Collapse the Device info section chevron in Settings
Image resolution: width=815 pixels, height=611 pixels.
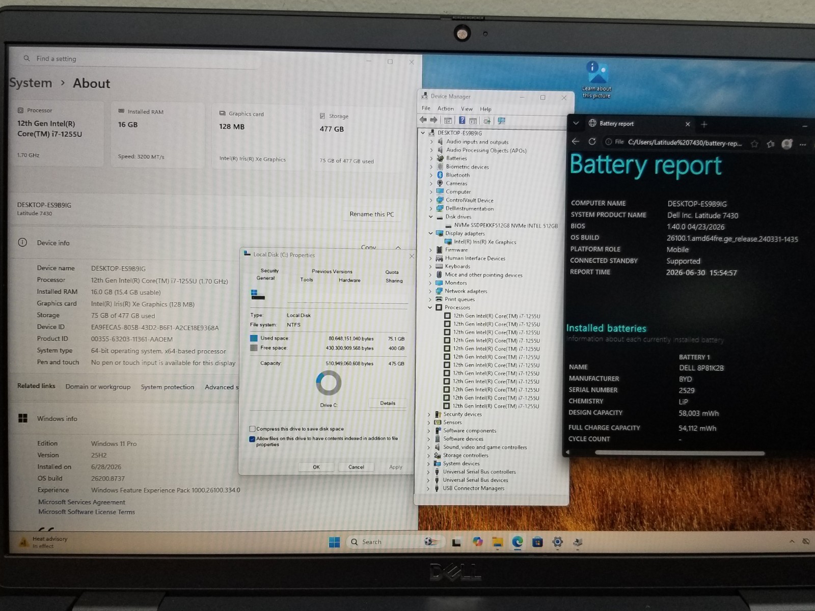(398, 247)
